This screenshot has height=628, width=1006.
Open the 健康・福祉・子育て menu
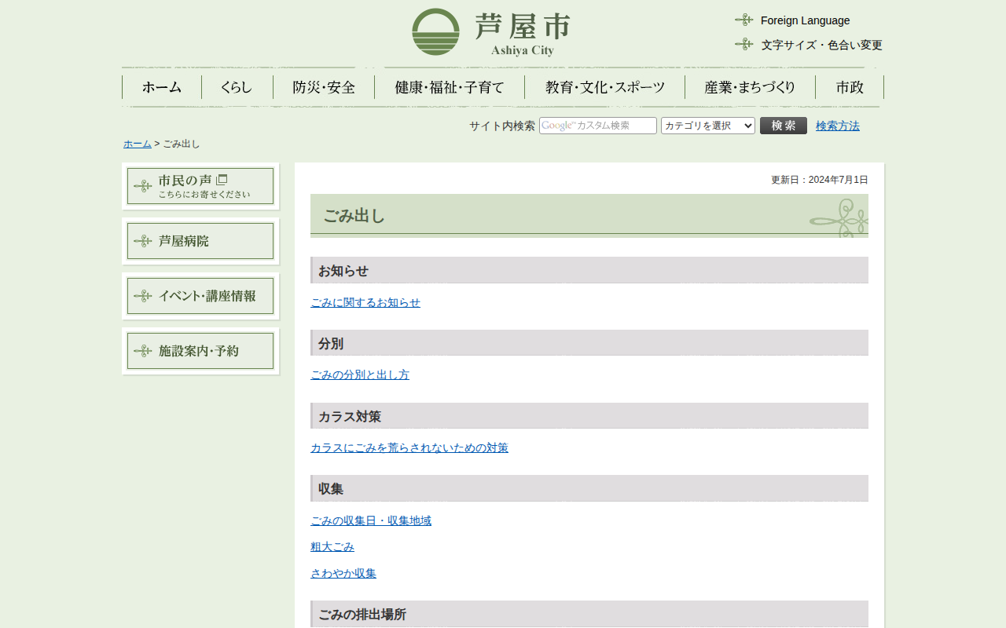pyautogui.click(x=450, y=87)
